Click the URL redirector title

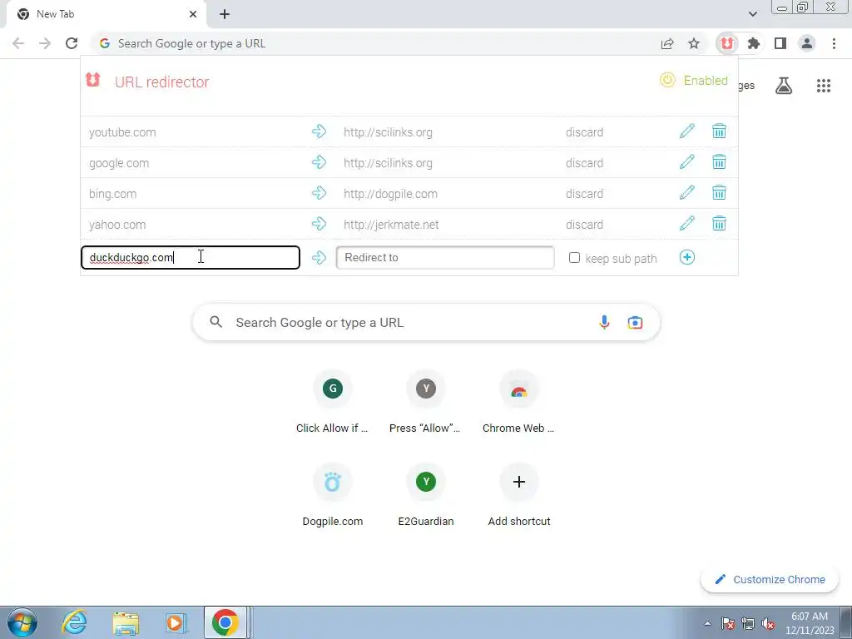pyautogui.click(x=161, y=82)
